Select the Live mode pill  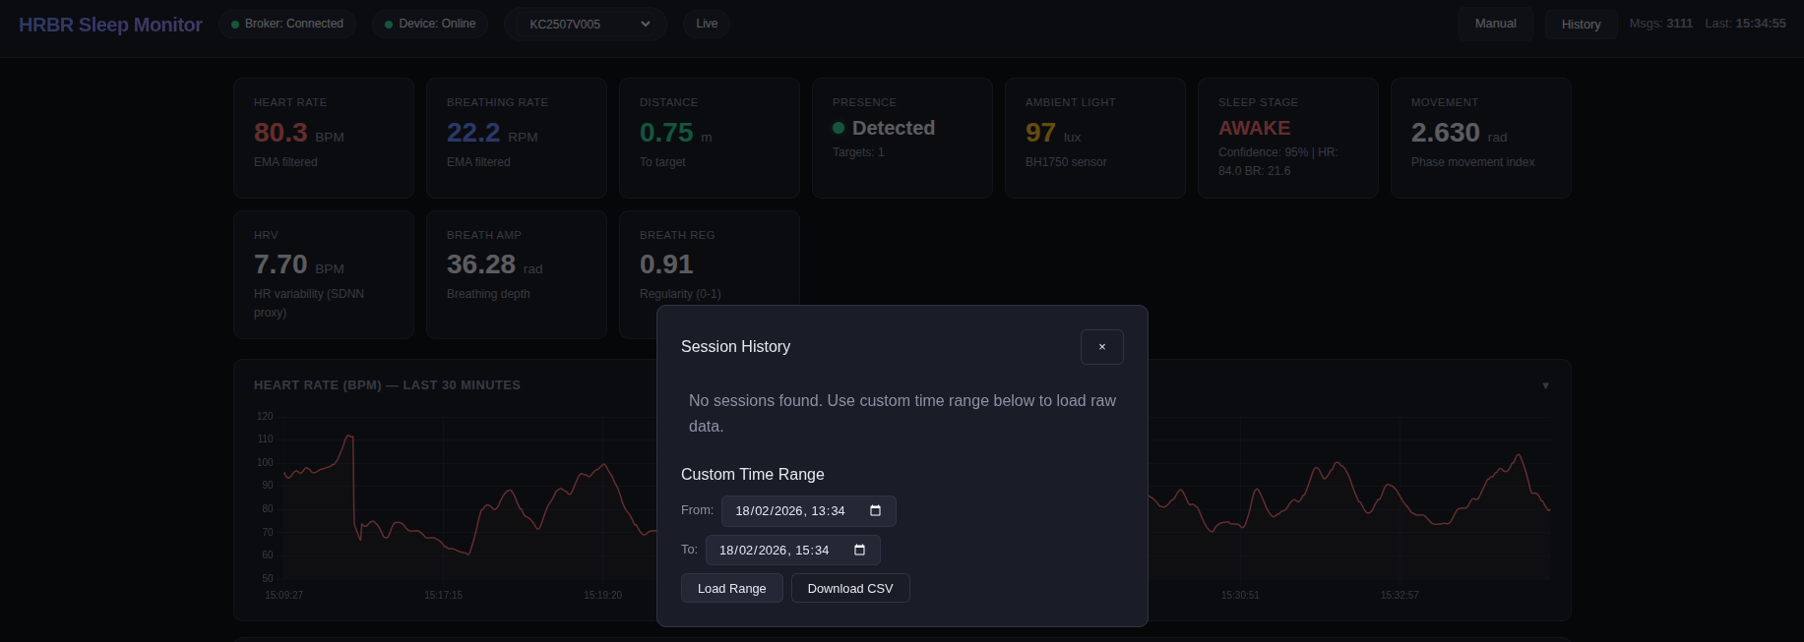(x=707, y=24)
